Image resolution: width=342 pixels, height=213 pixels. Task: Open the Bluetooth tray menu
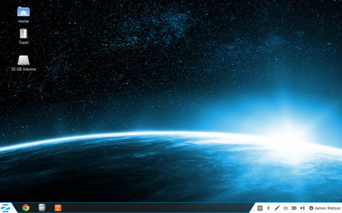coord(268,208)
